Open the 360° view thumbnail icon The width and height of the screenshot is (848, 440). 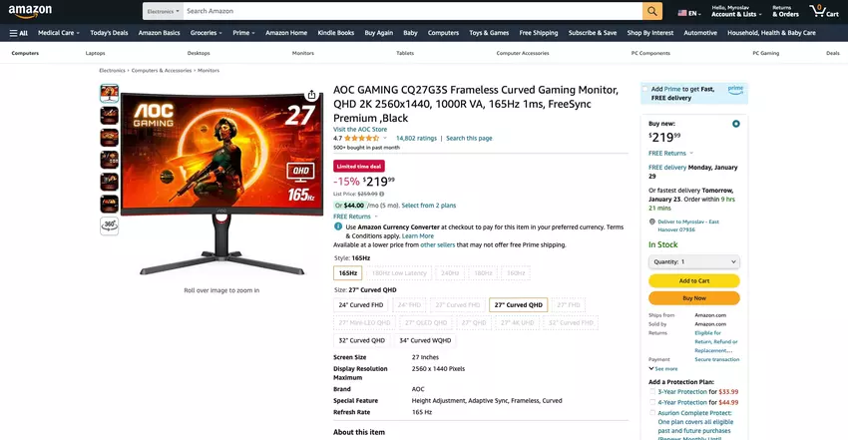tap(110, 225)
